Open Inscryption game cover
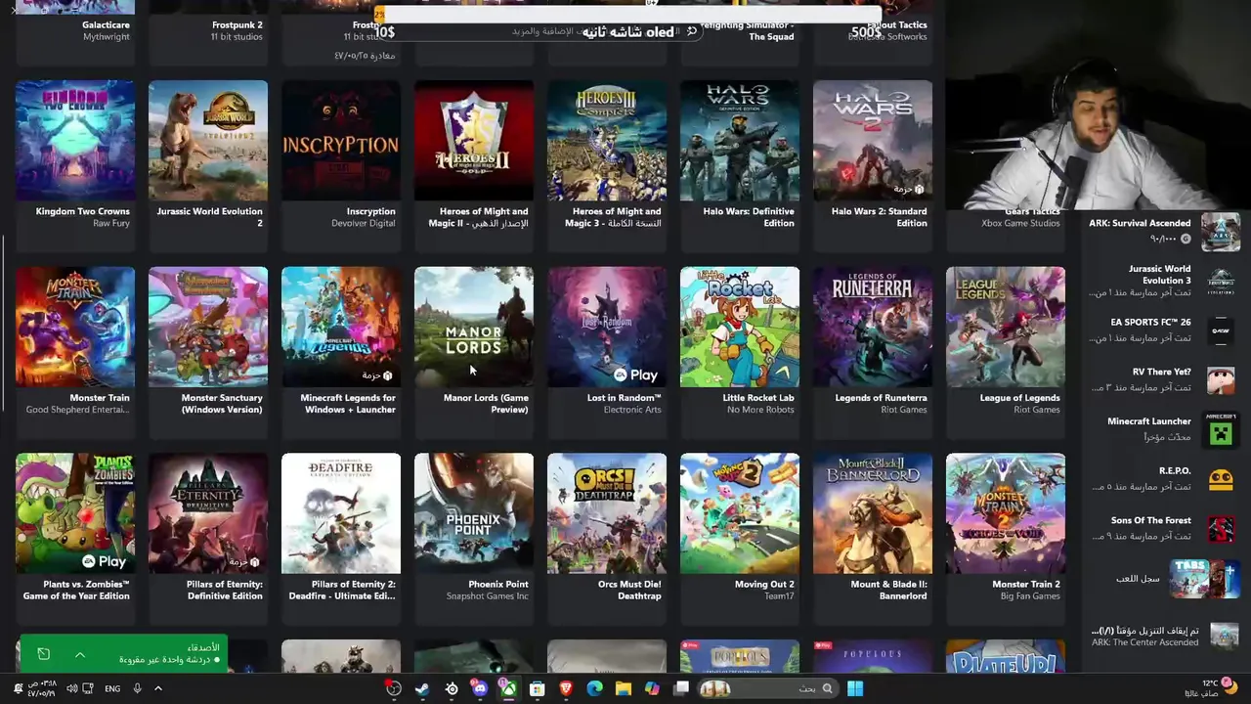The image size is (1251, 704). click(341, 141)
